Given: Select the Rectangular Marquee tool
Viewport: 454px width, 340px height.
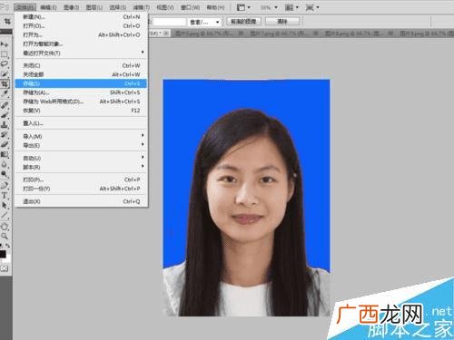Looking at the screenshot, I should coord(5,54).
